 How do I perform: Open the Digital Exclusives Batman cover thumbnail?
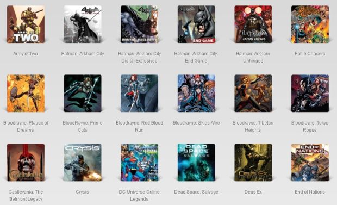click(139, 24)
